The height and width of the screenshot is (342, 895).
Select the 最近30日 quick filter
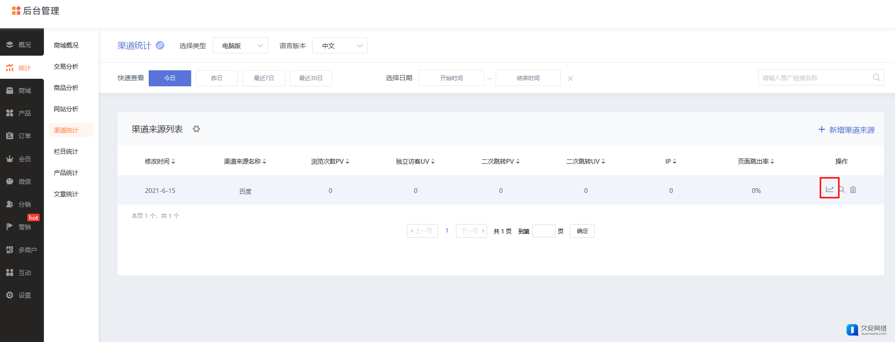pos(311,78)
